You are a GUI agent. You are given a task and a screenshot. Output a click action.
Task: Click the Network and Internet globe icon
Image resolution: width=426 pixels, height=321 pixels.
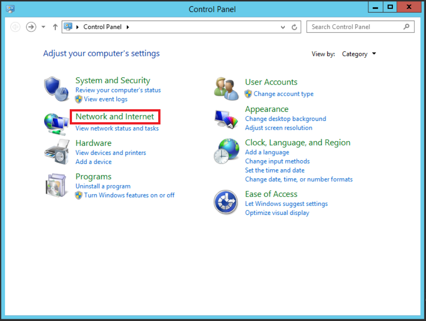coord(56,123)
